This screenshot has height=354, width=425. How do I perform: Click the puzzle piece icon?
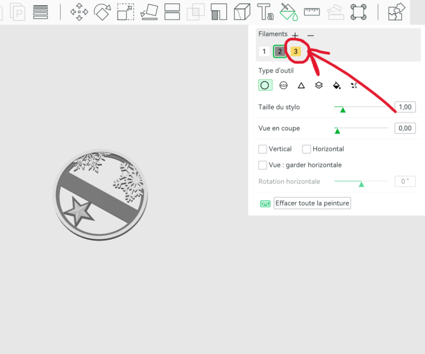click(397, 12)
